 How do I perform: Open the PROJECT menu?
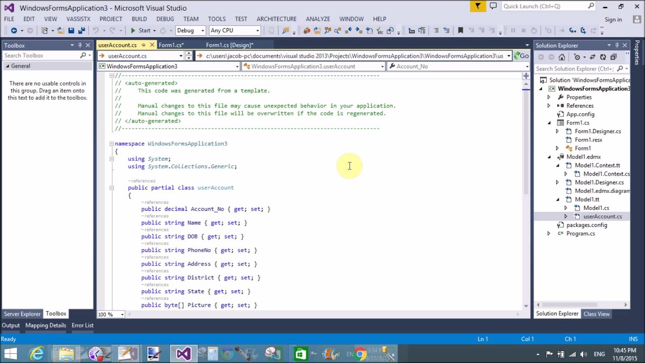click(x=111, y=19)
